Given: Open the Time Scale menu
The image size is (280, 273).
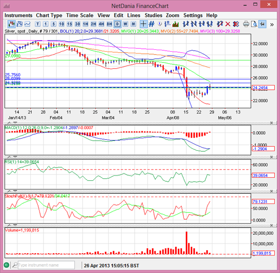Looking at the screenshot, I should click(80, 15).
